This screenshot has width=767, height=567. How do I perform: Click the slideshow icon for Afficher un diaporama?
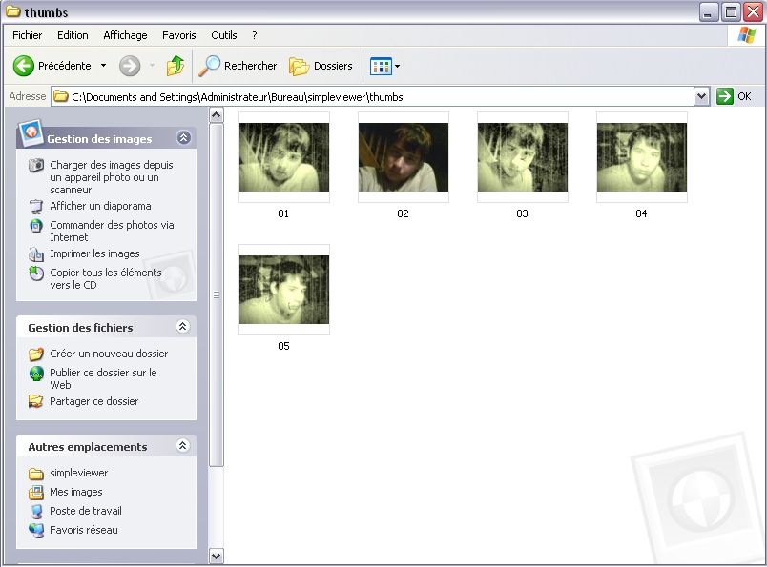point(36,206)
